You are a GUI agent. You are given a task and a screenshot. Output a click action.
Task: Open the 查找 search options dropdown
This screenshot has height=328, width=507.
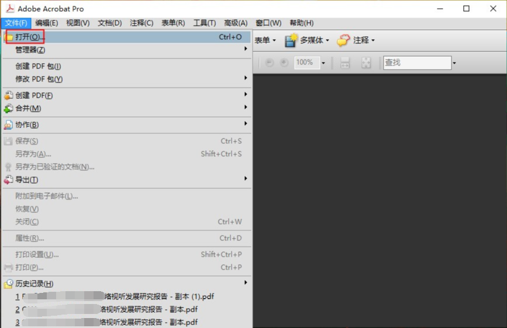[x=454, y=63]
